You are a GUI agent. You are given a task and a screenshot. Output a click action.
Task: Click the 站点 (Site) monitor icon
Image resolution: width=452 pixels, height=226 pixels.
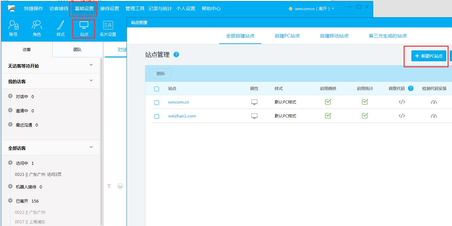(x=84, y=28)
